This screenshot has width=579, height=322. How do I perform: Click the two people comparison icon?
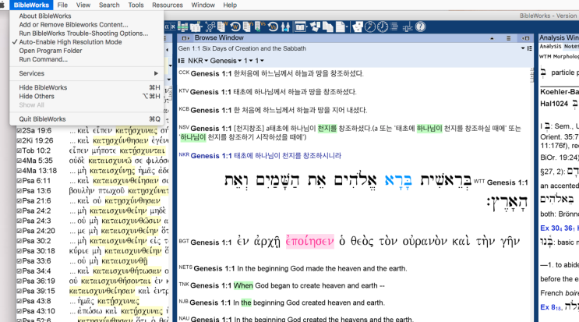click(285, 27)
